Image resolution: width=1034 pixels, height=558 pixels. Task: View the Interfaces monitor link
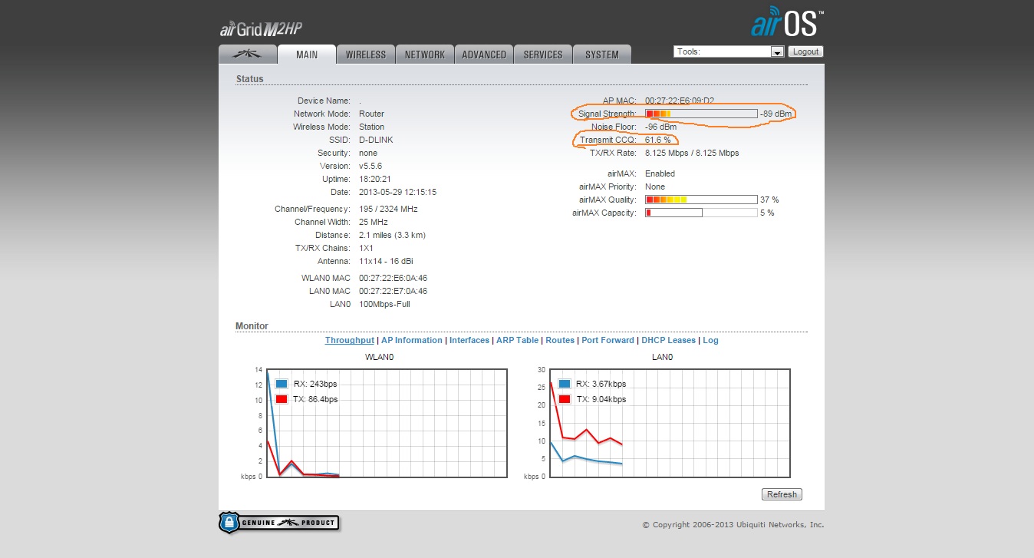pyautogui.click(x=469, y=340)
